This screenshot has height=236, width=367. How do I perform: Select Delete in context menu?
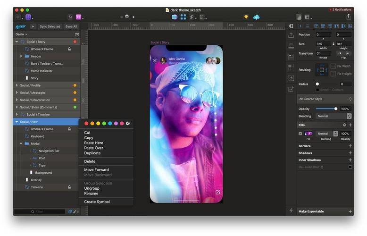[90, 161]
